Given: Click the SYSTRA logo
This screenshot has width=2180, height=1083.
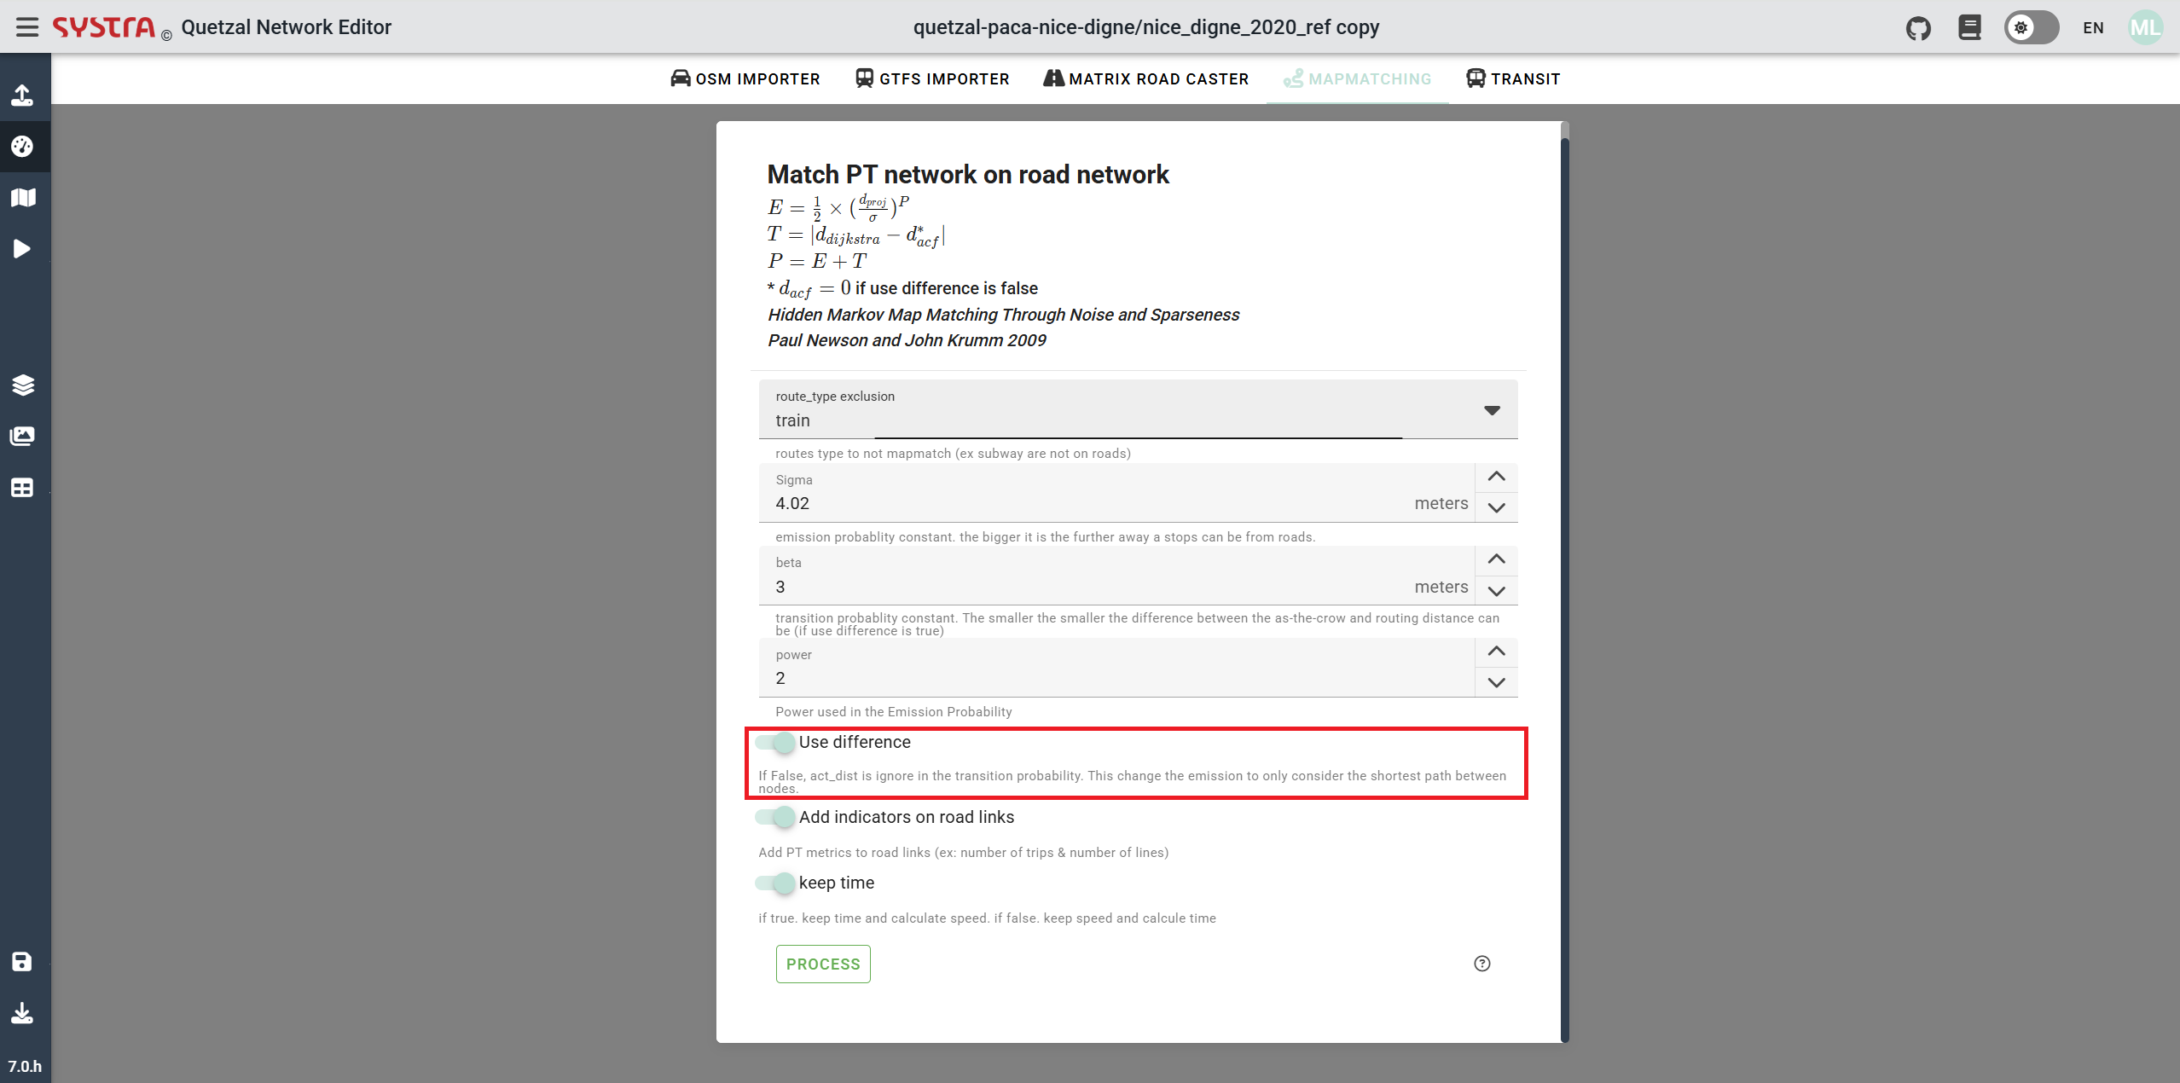Looking at the screenshot, I should tap(104, 27).
